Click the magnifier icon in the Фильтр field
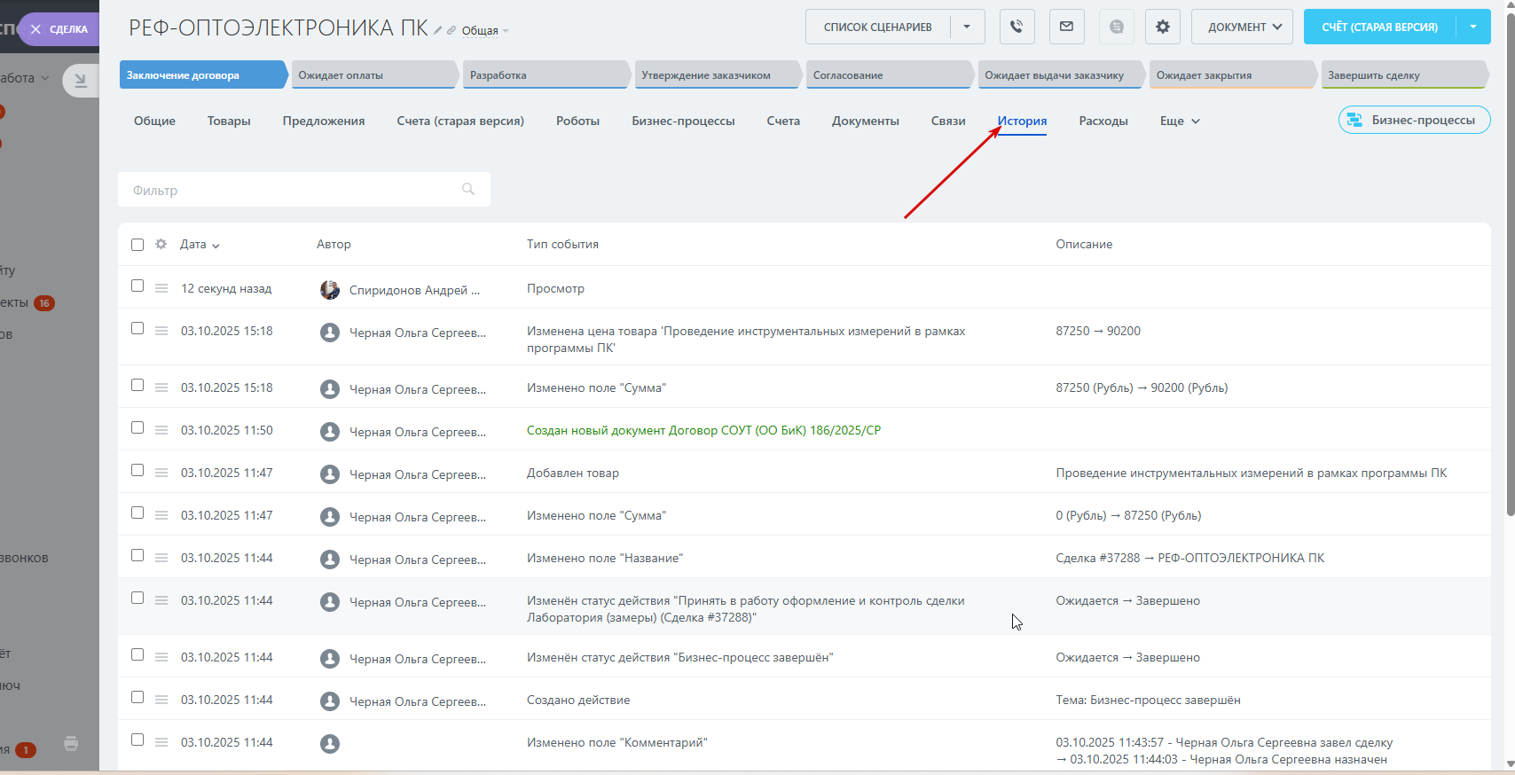The image size is (1515, 775). coord(468,189)
